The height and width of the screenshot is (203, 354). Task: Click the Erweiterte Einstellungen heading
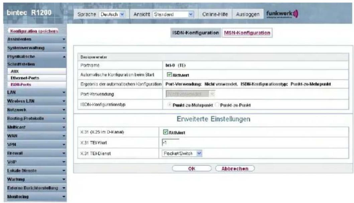click(x=213, y=119)
